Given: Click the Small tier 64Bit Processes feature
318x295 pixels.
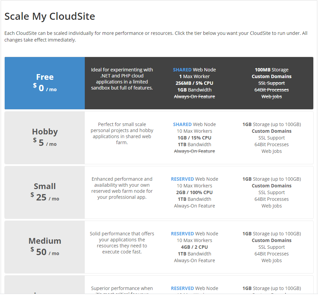Looking at the screenshot, I should (x=271, y=199).
